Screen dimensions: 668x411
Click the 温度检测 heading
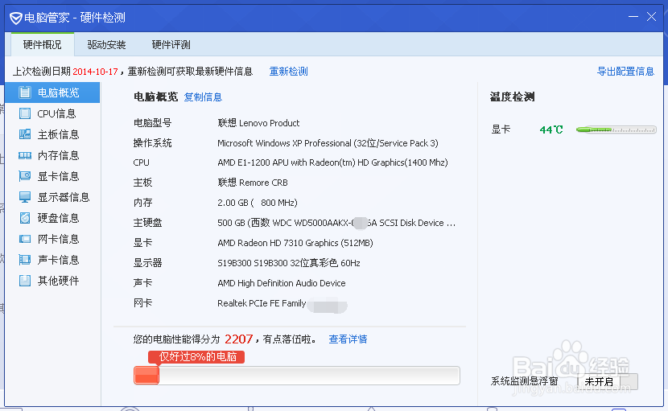click(512, 97)
